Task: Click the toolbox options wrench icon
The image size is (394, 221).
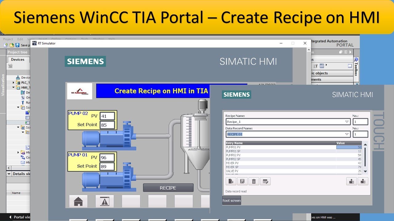Action: (316, 66)
